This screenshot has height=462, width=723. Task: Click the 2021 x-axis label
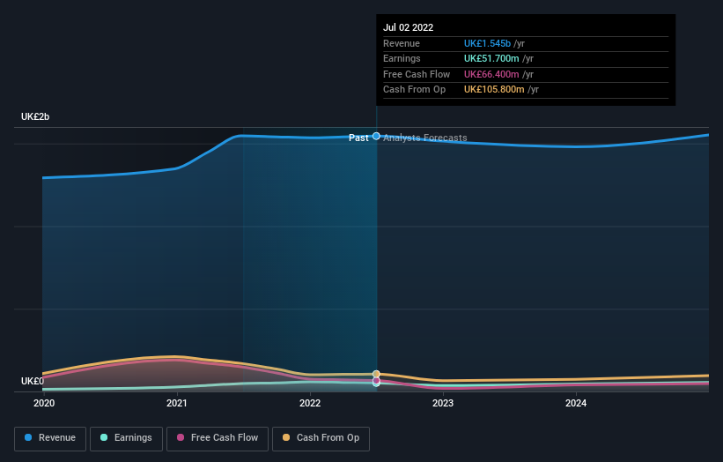coord(177,403)
